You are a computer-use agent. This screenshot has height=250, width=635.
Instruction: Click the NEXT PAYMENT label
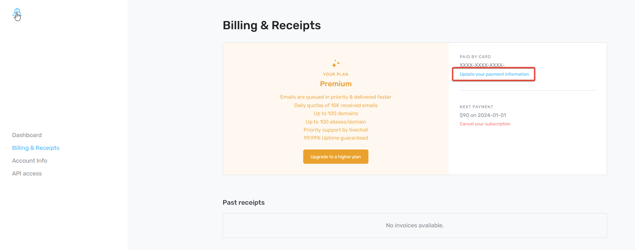coord(476,107)
